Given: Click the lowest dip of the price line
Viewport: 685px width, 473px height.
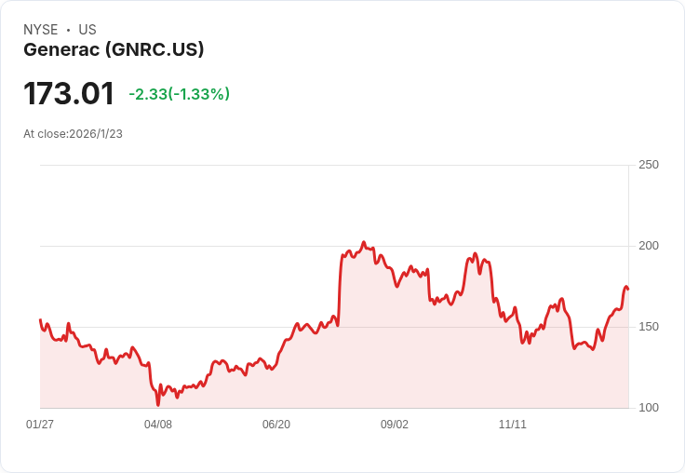Looking at the screenshot, I should click(x=158, y=404).
